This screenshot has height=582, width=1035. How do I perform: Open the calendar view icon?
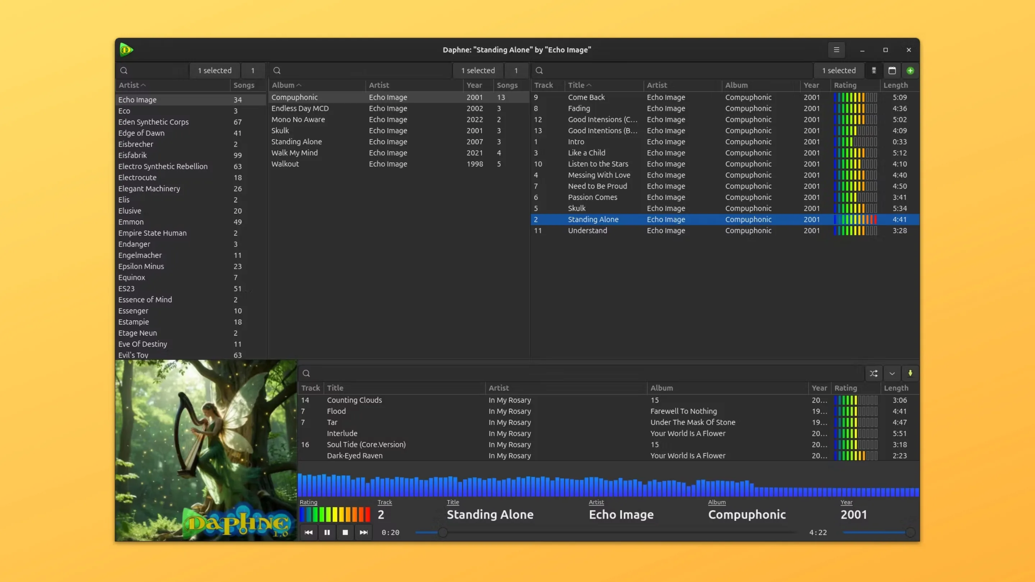(x=892, y=70)
